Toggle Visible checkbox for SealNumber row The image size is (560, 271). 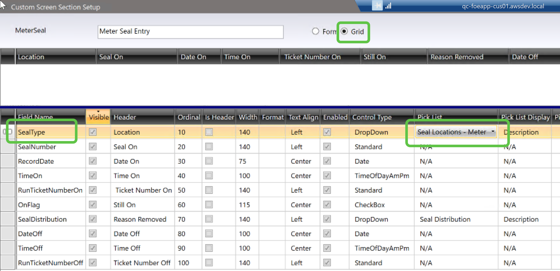[x=93, y=147]
